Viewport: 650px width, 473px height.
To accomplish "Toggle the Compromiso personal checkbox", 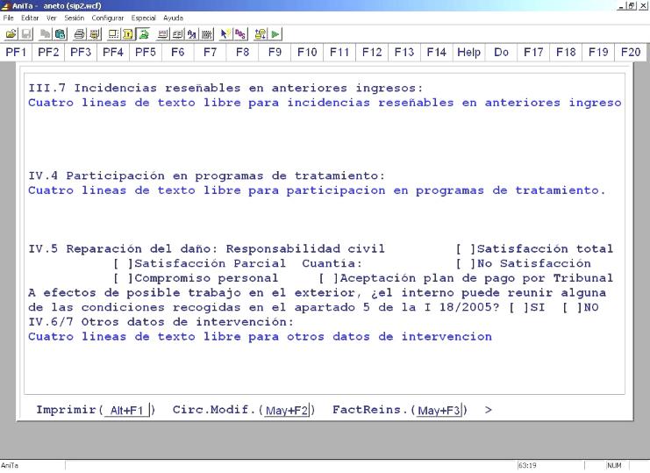I will (x=122, y=278).
